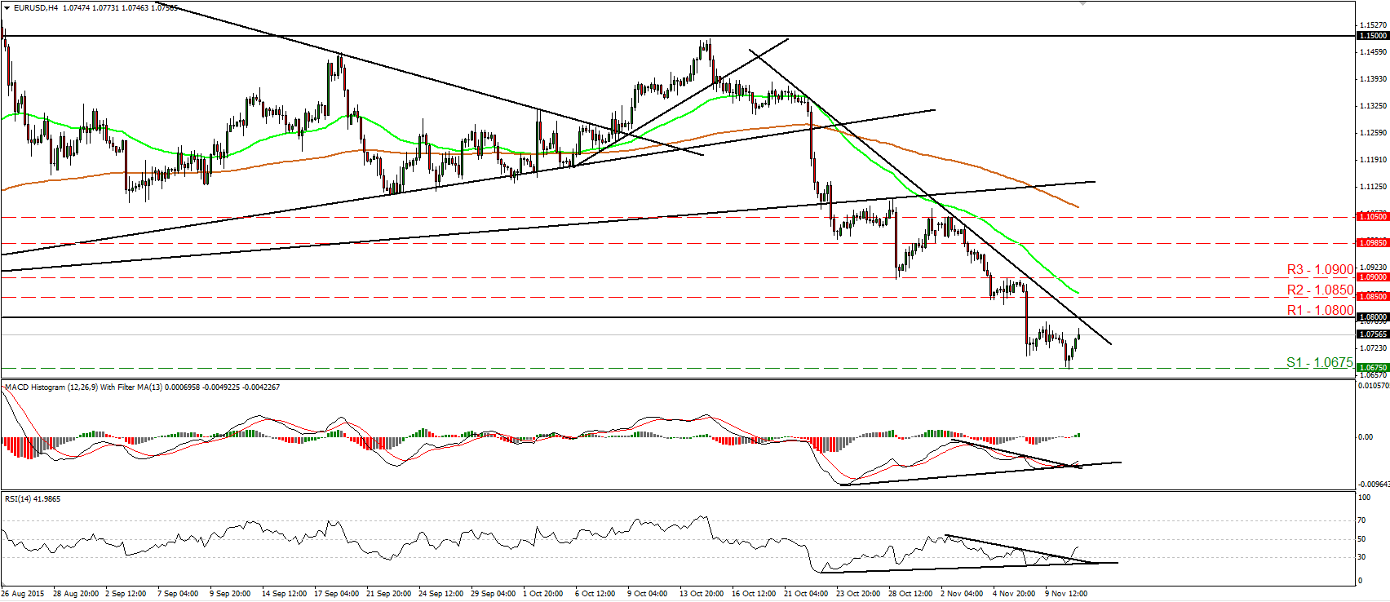This screenshot has height=602, width=1390.
Task: Click the 16 Oct 12:00 time axis label
Action: (754, 593)
